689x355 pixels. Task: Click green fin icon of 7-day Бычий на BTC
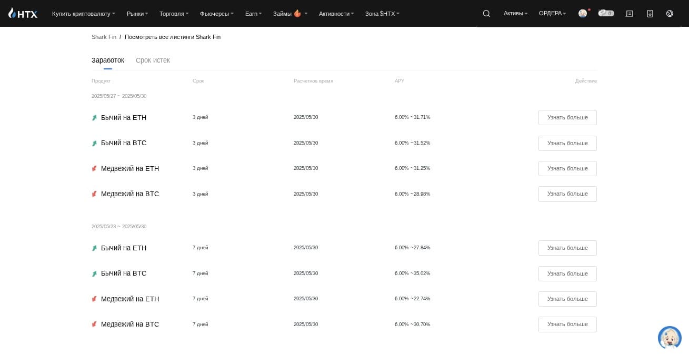(95, 273)
